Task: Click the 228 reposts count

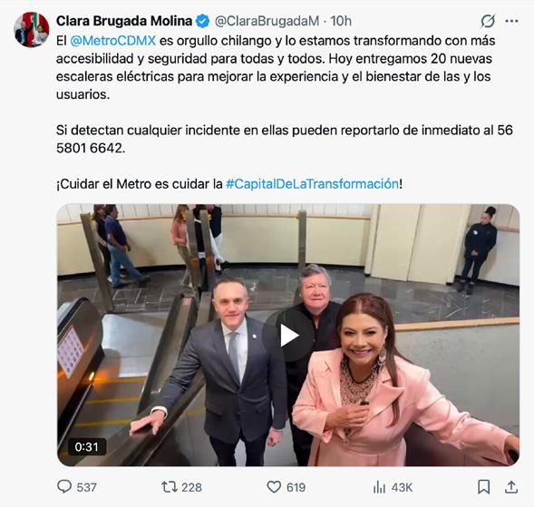Action: pos(191,487)
